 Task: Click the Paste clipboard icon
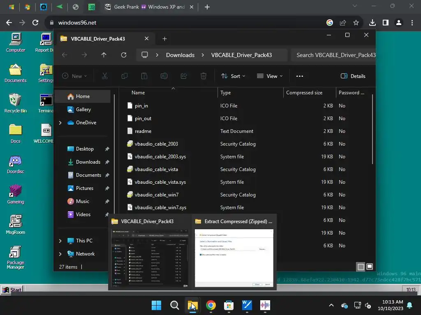(x=144, y=76)
